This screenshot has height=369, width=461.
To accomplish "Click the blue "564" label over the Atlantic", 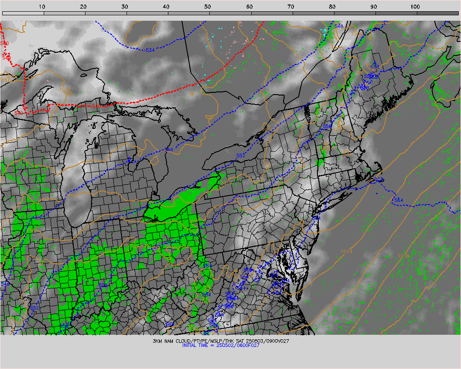I will [x=399, y=200].
